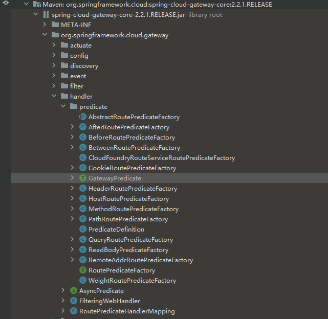Expand the PathRoutePredicateFactory class node
328x319 pixels.
(72, 219)
